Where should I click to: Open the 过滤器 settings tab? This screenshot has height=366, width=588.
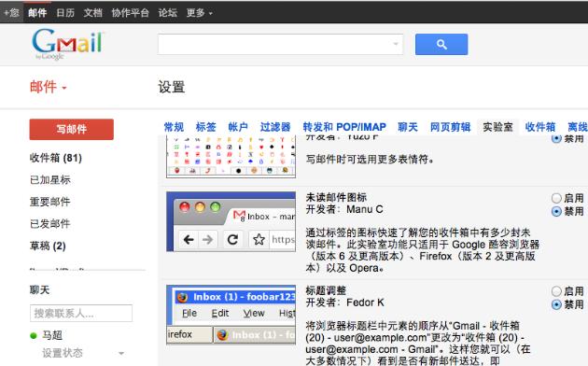click(x=275, y=127)
